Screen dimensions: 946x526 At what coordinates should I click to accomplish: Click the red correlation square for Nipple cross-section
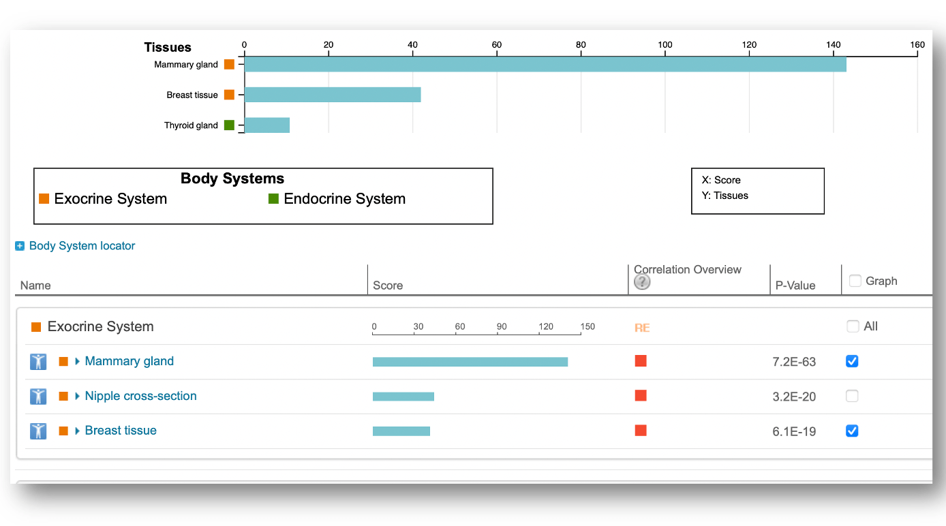641,396
